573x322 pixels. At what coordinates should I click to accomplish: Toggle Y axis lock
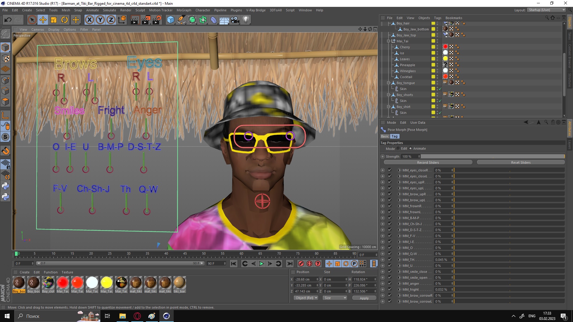coord(100,20)
